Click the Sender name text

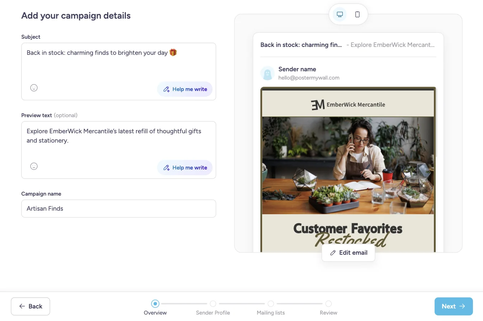tap(297, 69)
